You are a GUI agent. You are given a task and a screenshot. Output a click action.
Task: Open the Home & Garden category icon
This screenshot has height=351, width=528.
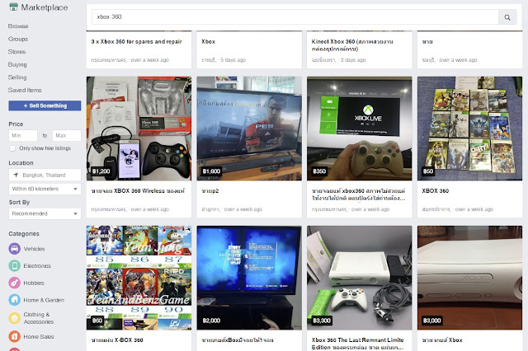coord(15,300)
